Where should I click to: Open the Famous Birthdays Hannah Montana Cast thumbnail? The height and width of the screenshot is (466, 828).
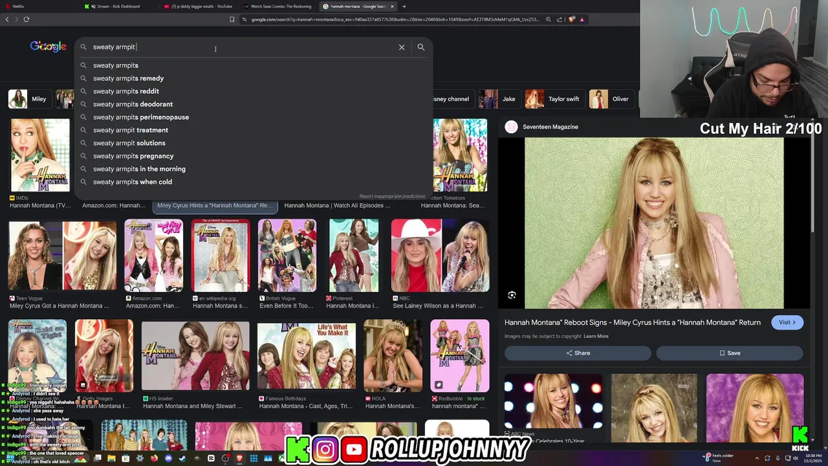pyautogui.click(x=307, y=357)
